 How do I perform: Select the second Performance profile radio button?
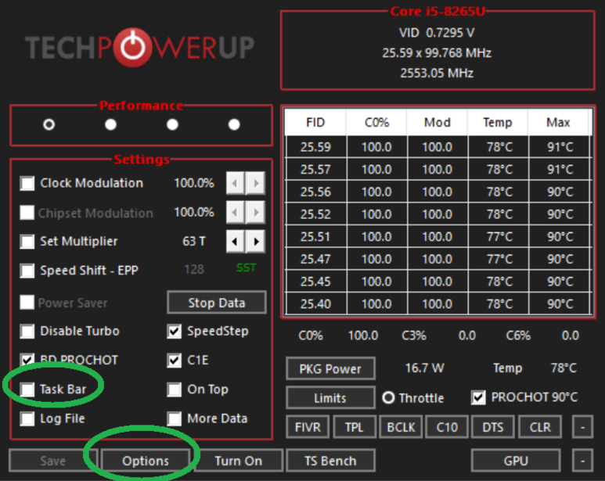tap(110, 124)
